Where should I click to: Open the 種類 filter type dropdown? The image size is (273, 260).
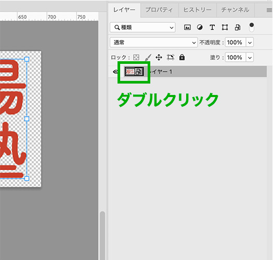(142, 28)
